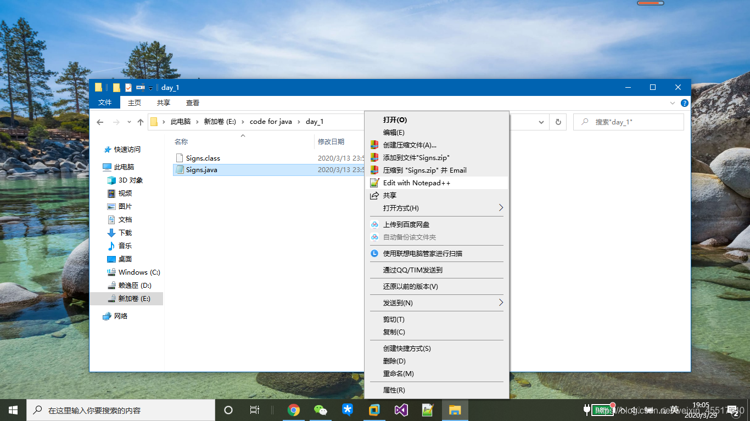Click 新加卷 (E:) in the address breadcrumb

[220, 122]
